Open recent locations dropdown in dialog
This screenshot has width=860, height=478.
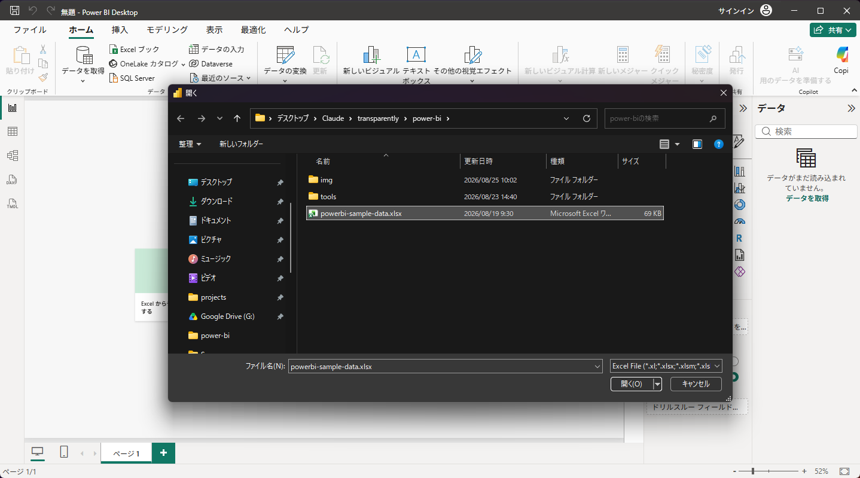click(x=219, y=118)
